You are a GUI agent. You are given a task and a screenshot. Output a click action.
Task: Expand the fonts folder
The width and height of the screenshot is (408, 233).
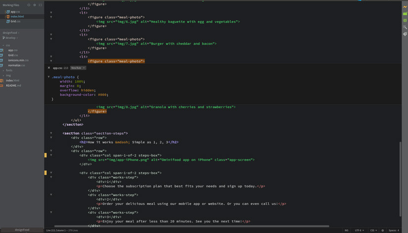tap(3, 71)
